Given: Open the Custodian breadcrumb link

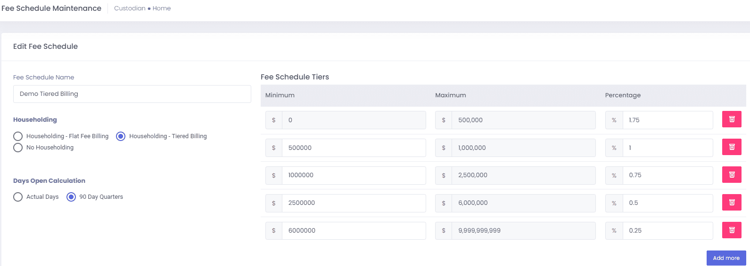Looking at the screenshot, I should (130, 8).
